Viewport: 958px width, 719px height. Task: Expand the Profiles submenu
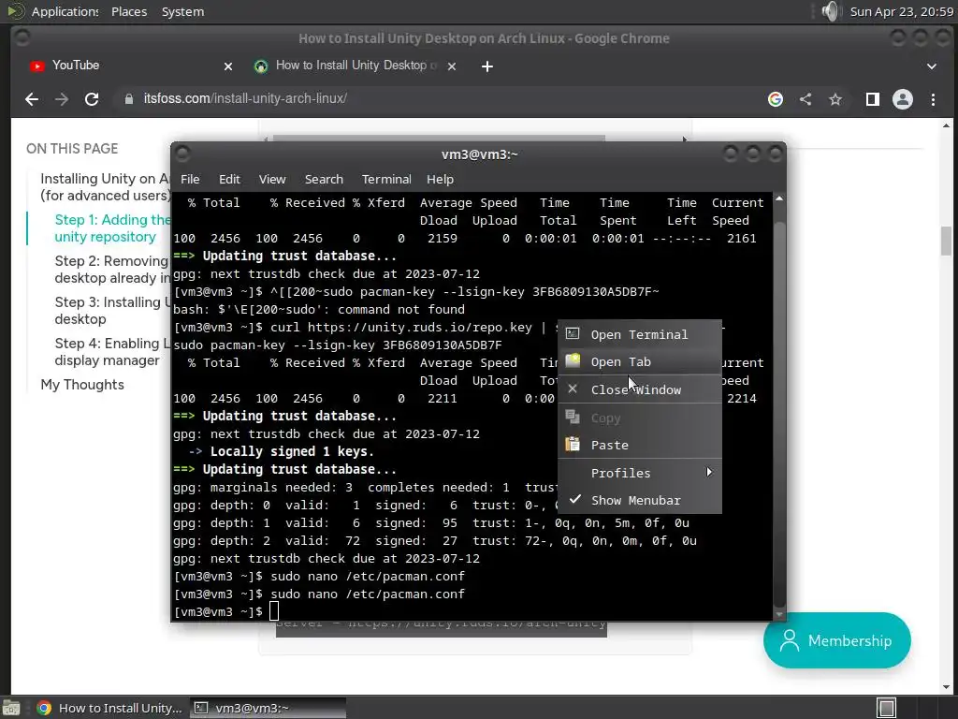[640, 473]
